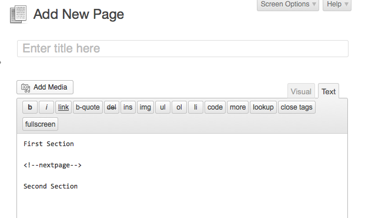Insert unordered list with ul button
This screenshot has height=218, width=365.
[x=163, y=107]
